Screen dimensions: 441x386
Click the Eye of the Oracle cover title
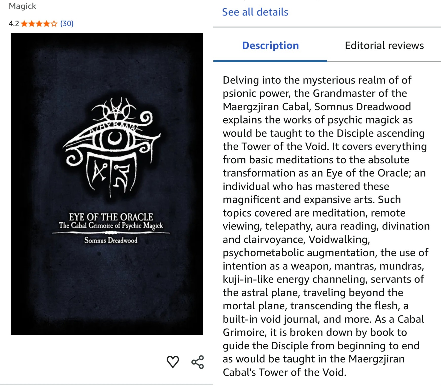(x=111, y=217)
